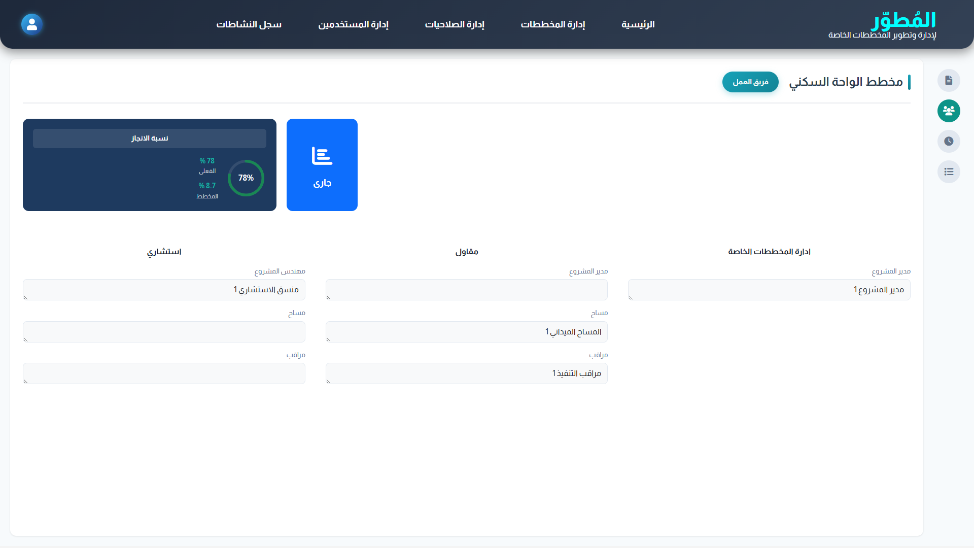Click the جارى status label
The height and width of the screenshot is (548, 974).
click(x=322, y=183)
